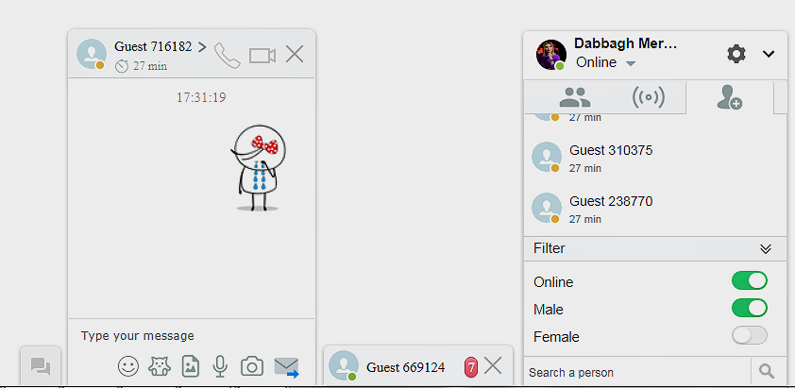
Task: Record a voice message with microphone
Action: 220,365
